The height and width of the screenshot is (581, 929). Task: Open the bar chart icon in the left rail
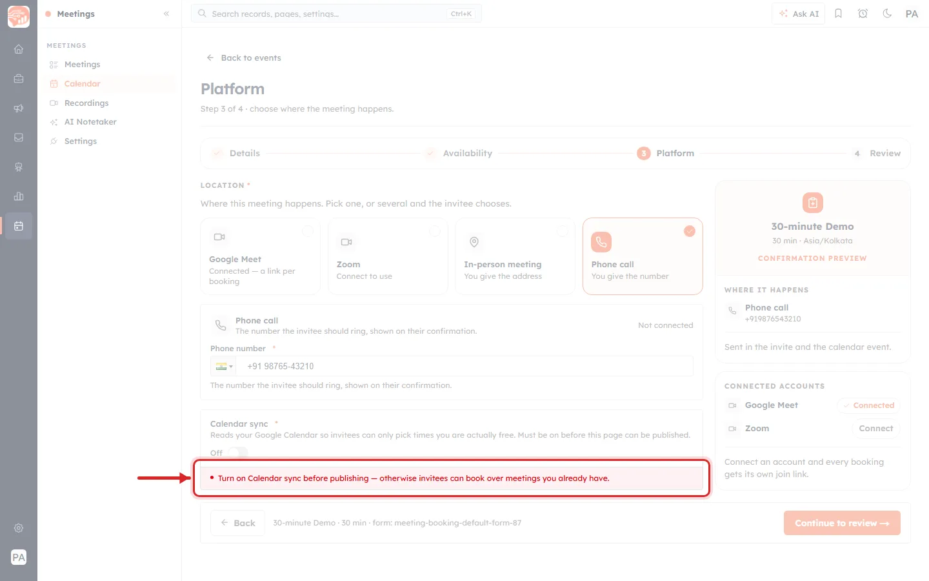[x=19, y=196]
